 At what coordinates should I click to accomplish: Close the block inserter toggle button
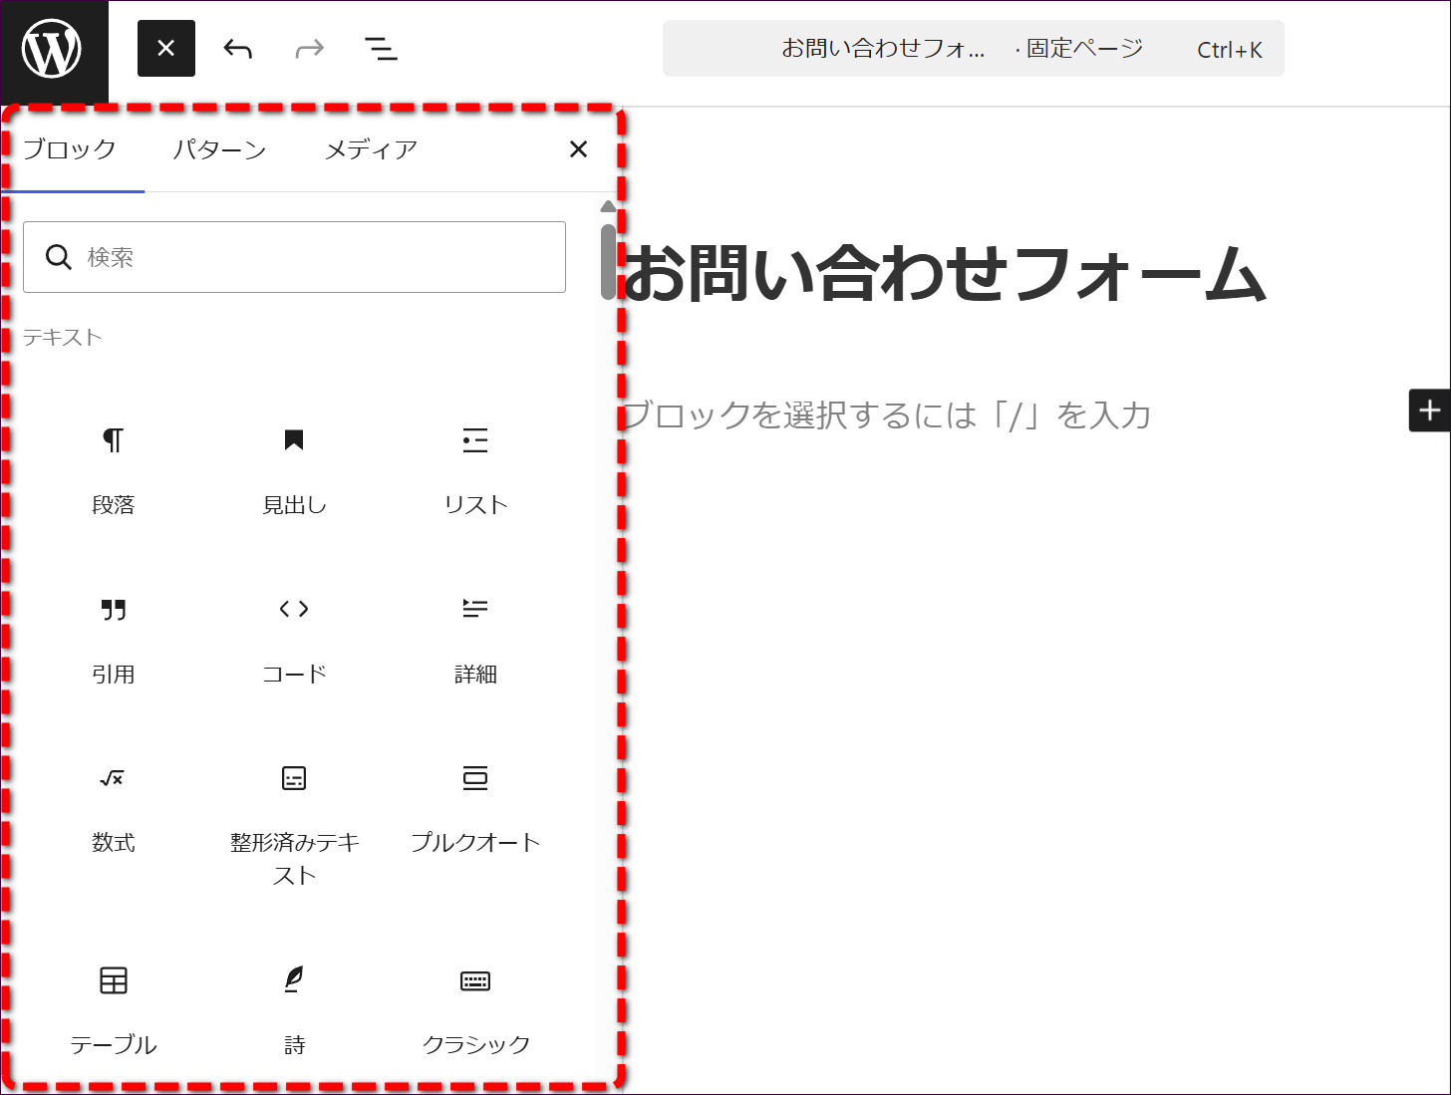166,48
